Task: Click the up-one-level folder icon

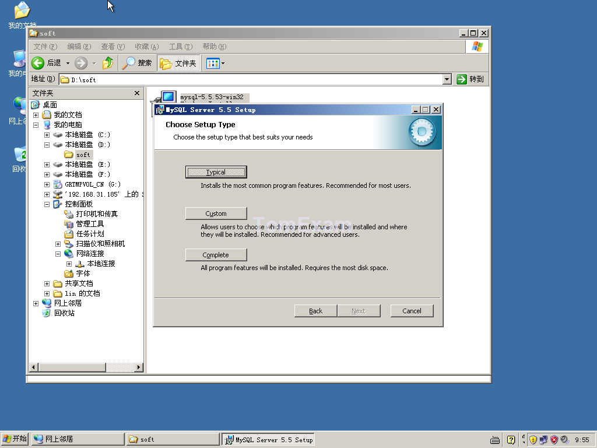Action: click(x=108, y=63)
